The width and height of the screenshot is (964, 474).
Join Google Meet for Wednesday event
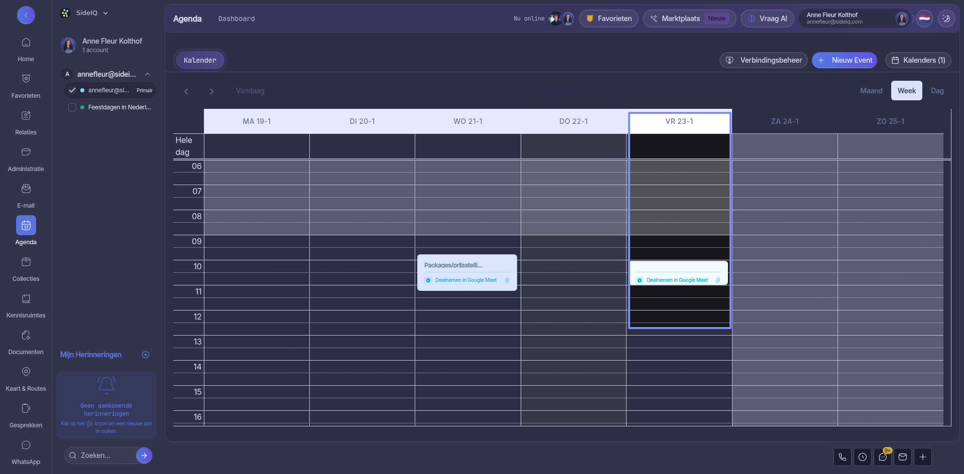point(465,280)
